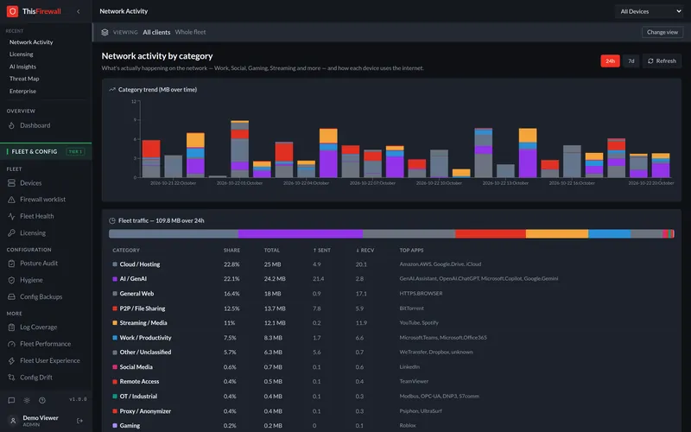Viewport: 691px width, 432px height.
Task: Open the All Devices dropdown
Action: [650, 11]
